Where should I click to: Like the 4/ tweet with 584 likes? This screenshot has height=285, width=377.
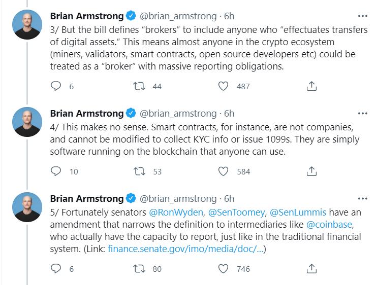(223, 171)
